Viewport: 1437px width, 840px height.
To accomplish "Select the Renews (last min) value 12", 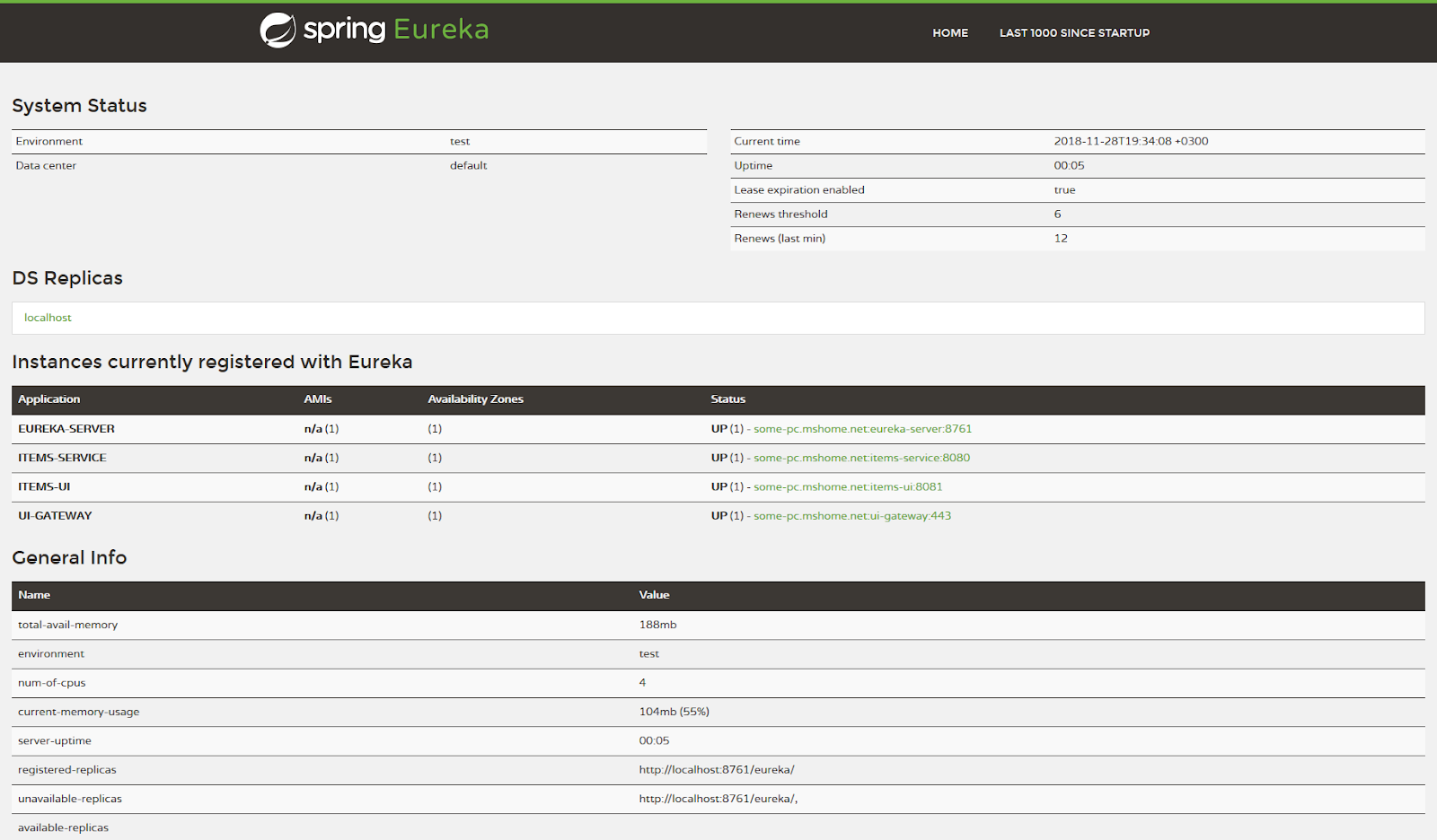I will (x=1061, y=238).
